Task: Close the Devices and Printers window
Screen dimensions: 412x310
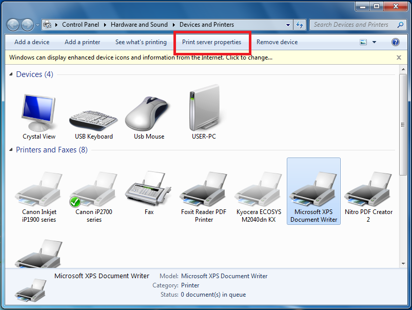Action: (396, 6)
